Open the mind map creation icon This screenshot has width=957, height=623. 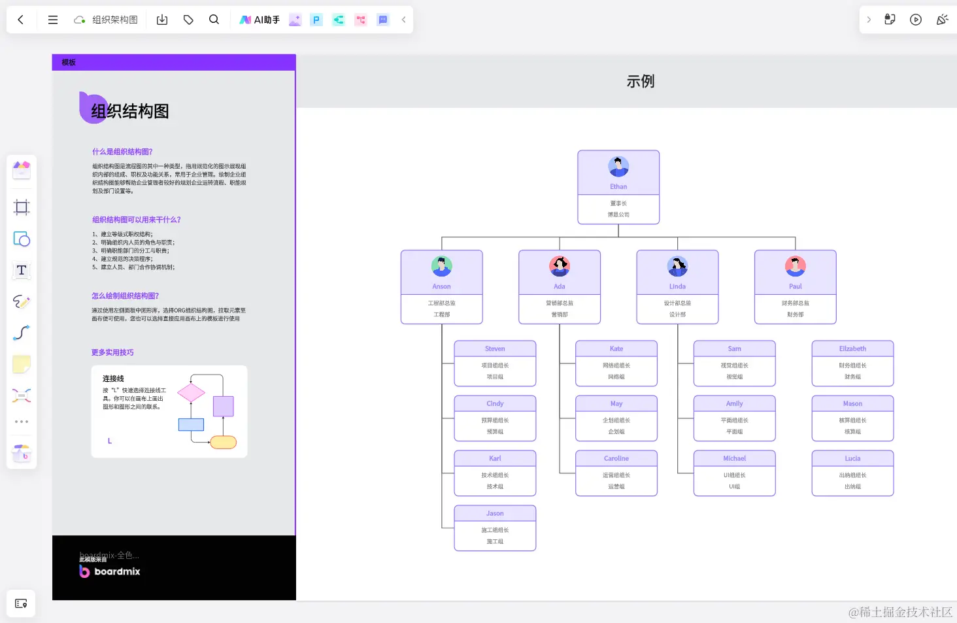[339, 20]
